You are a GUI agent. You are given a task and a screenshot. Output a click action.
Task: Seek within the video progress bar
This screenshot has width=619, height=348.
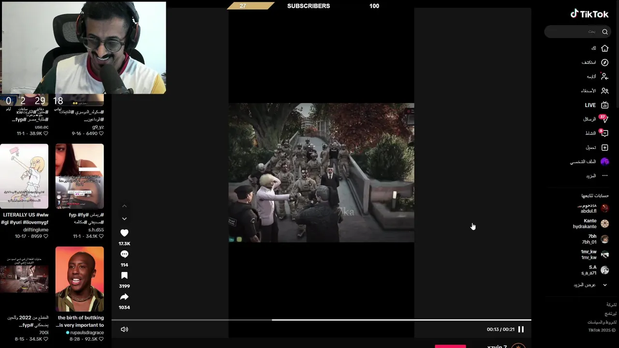[321, 320]
